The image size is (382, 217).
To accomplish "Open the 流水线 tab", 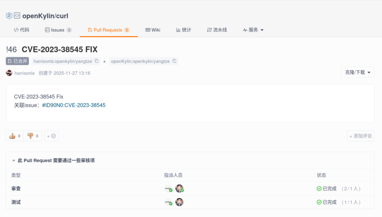I will pos(217,30).
